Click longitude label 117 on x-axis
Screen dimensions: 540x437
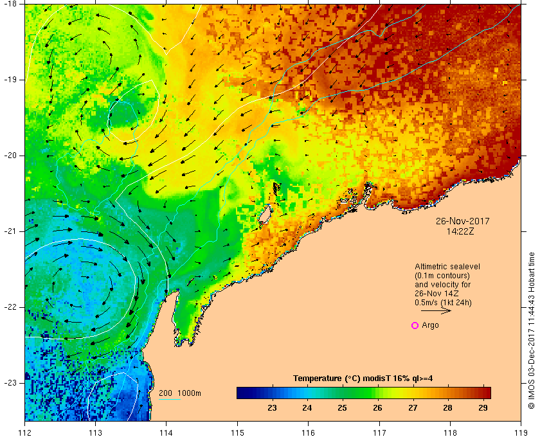click(x=379, y=433)
